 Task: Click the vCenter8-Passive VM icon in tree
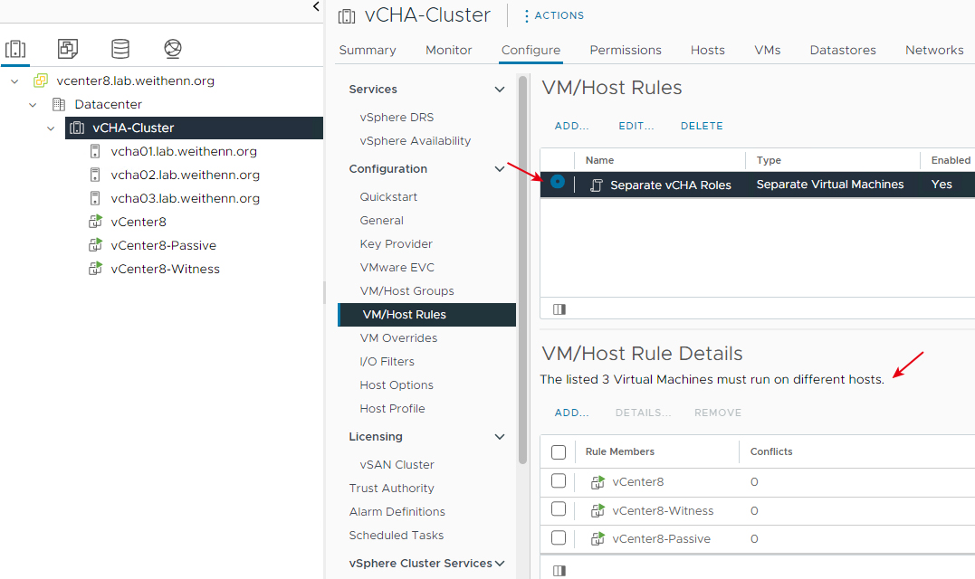point(95,245)
